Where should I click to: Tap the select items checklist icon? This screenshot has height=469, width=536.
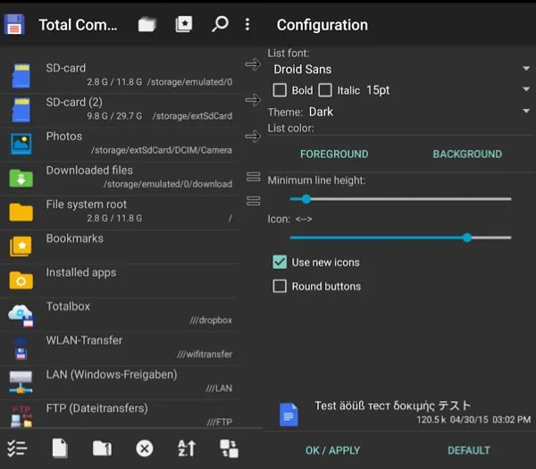click(x=17, y=448)
